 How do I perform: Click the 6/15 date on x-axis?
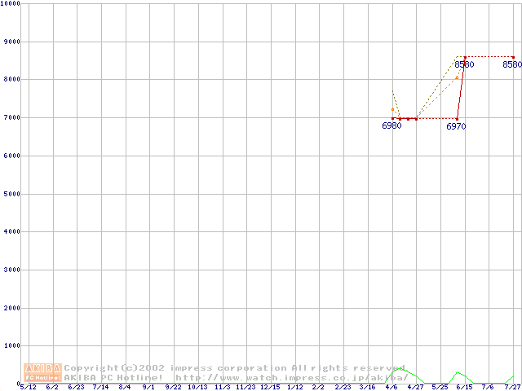coord(464,388)
